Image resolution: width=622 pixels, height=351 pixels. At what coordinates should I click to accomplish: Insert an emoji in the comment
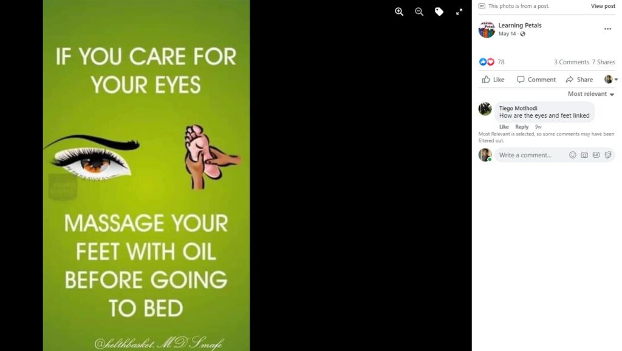pos(572,155)
